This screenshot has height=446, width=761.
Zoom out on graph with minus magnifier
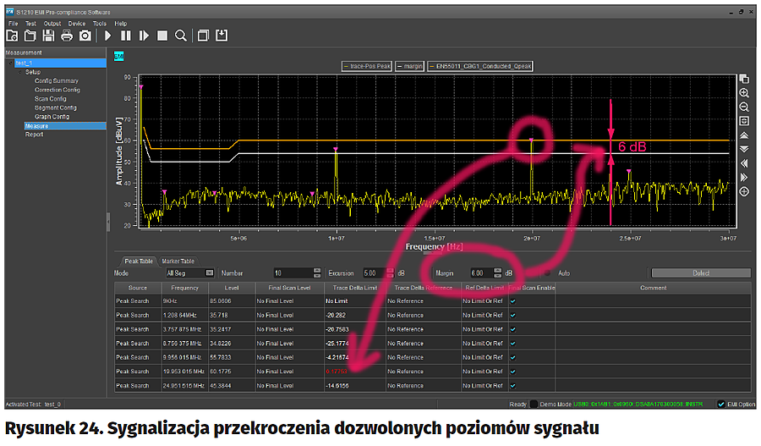pos(744,107)
